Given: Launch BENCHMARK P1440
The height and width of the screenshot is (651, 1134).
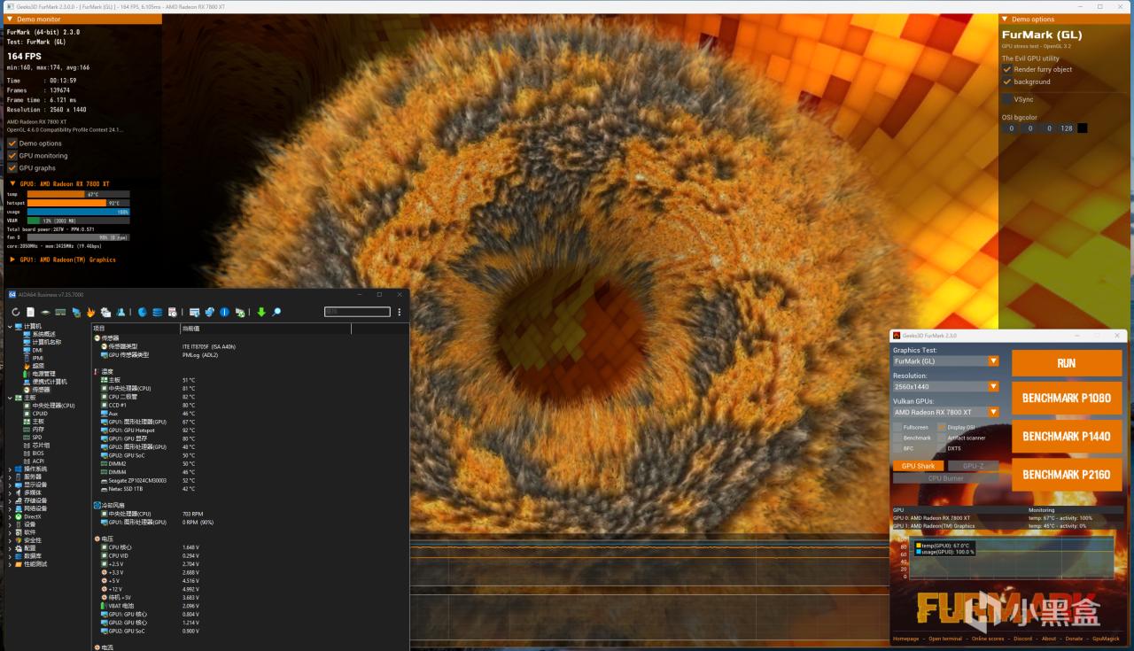Looking at the screenshot, I should (x=1067, y=436).
